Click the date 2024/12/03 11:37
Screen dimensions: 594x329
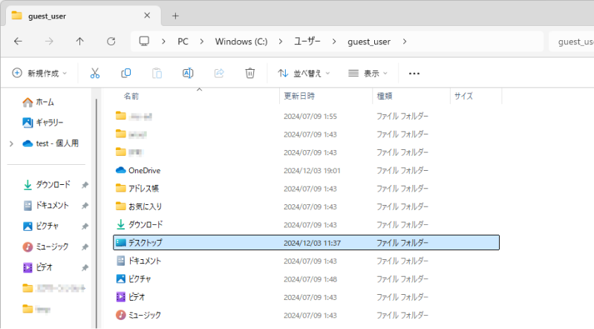pyautogui.click(x=312, y=243)
